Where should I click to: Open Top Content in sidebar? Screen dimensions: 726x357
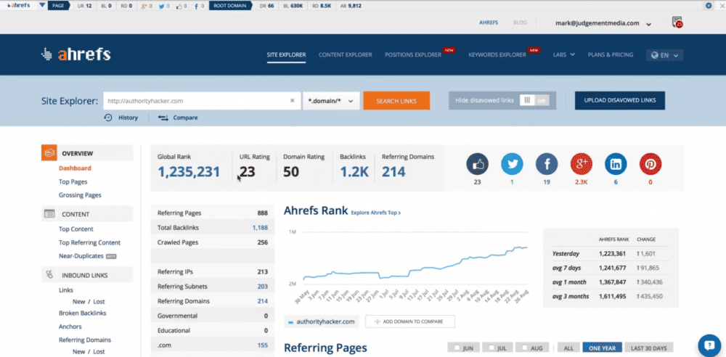(76, 229)
